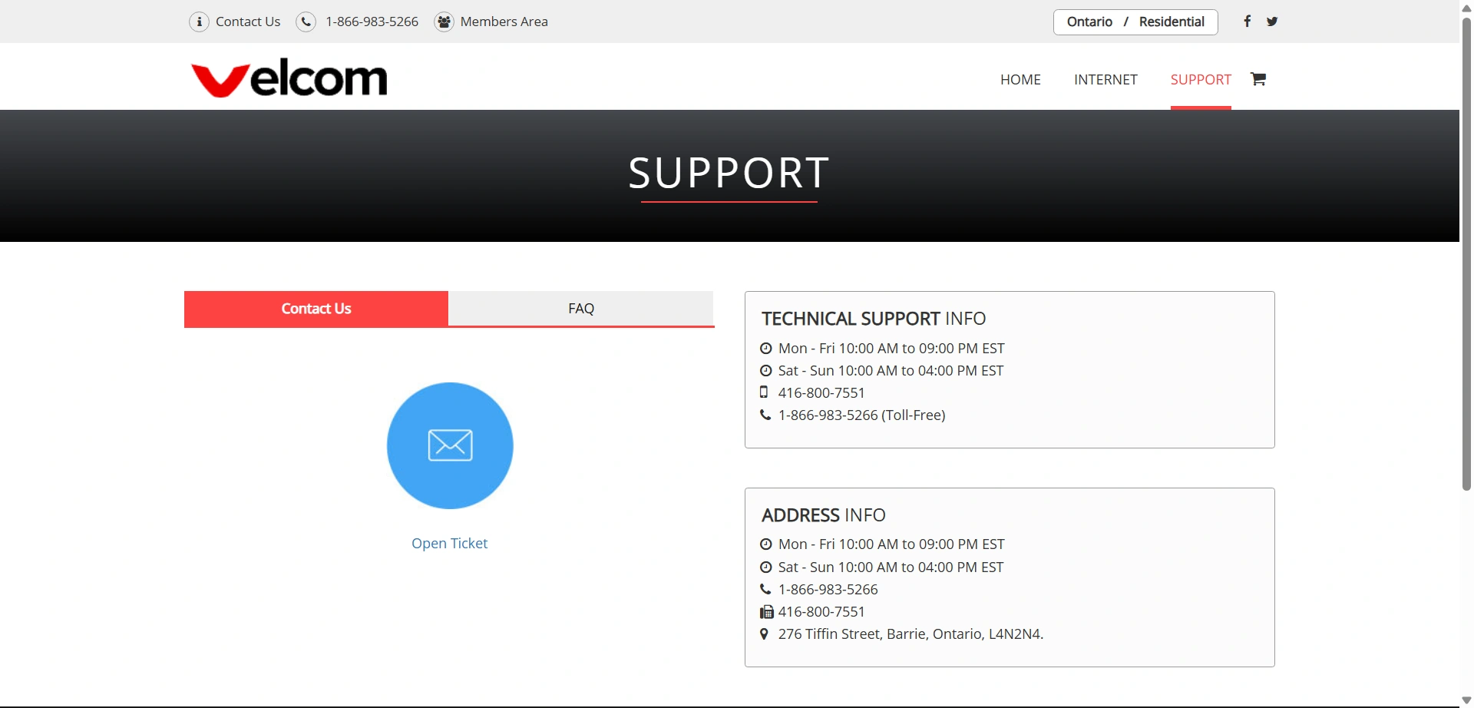This screenshot has height=708, width=1474.
Task: Click the Open Ticket link
Action: click(x=450, y=544)
